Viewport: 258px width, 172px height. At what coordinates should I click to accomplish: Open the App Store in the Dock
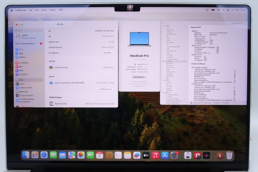click(165, 155)
